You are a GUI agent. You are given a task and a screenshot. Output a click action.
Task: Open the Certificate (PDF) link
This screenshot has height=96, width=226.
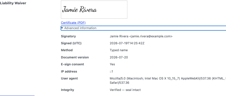click(73, 23)
